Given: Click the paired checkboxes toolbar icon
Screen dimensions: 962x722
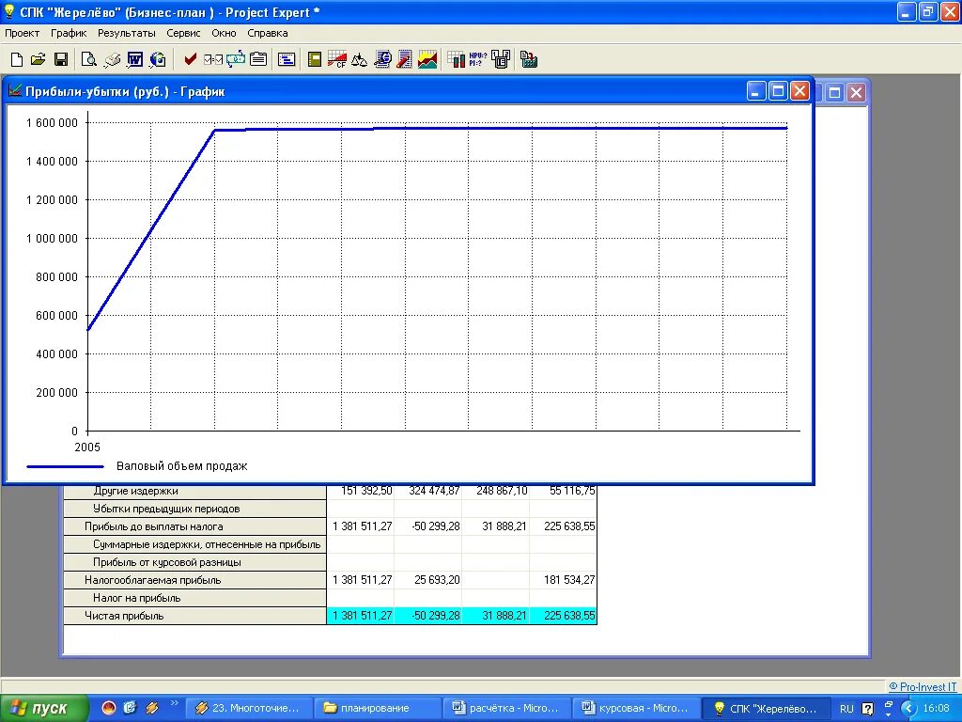Looking at the screenshot, I should pyautogui.click(x=213, y=59).
